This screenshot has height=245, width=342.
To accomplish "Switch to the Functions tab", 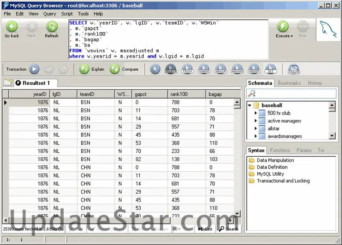I will (280, 150).
